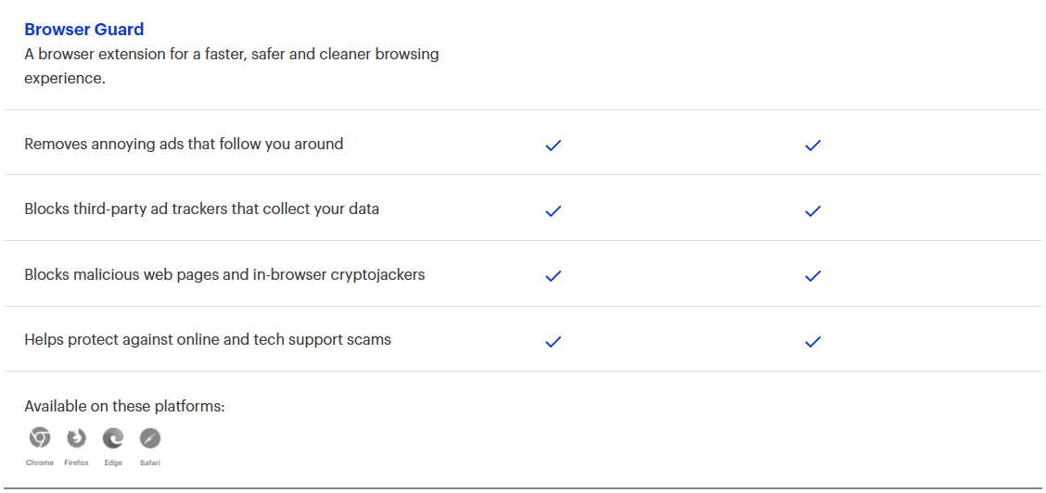The width and height of the screenshot is (1046, 493).
Task: Click the Browser Guard description paragraph
Action: click(x=232, y=66)
